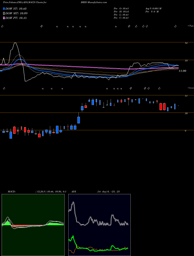Click the '10' axis label on candlestick chart

click(186, 114)
